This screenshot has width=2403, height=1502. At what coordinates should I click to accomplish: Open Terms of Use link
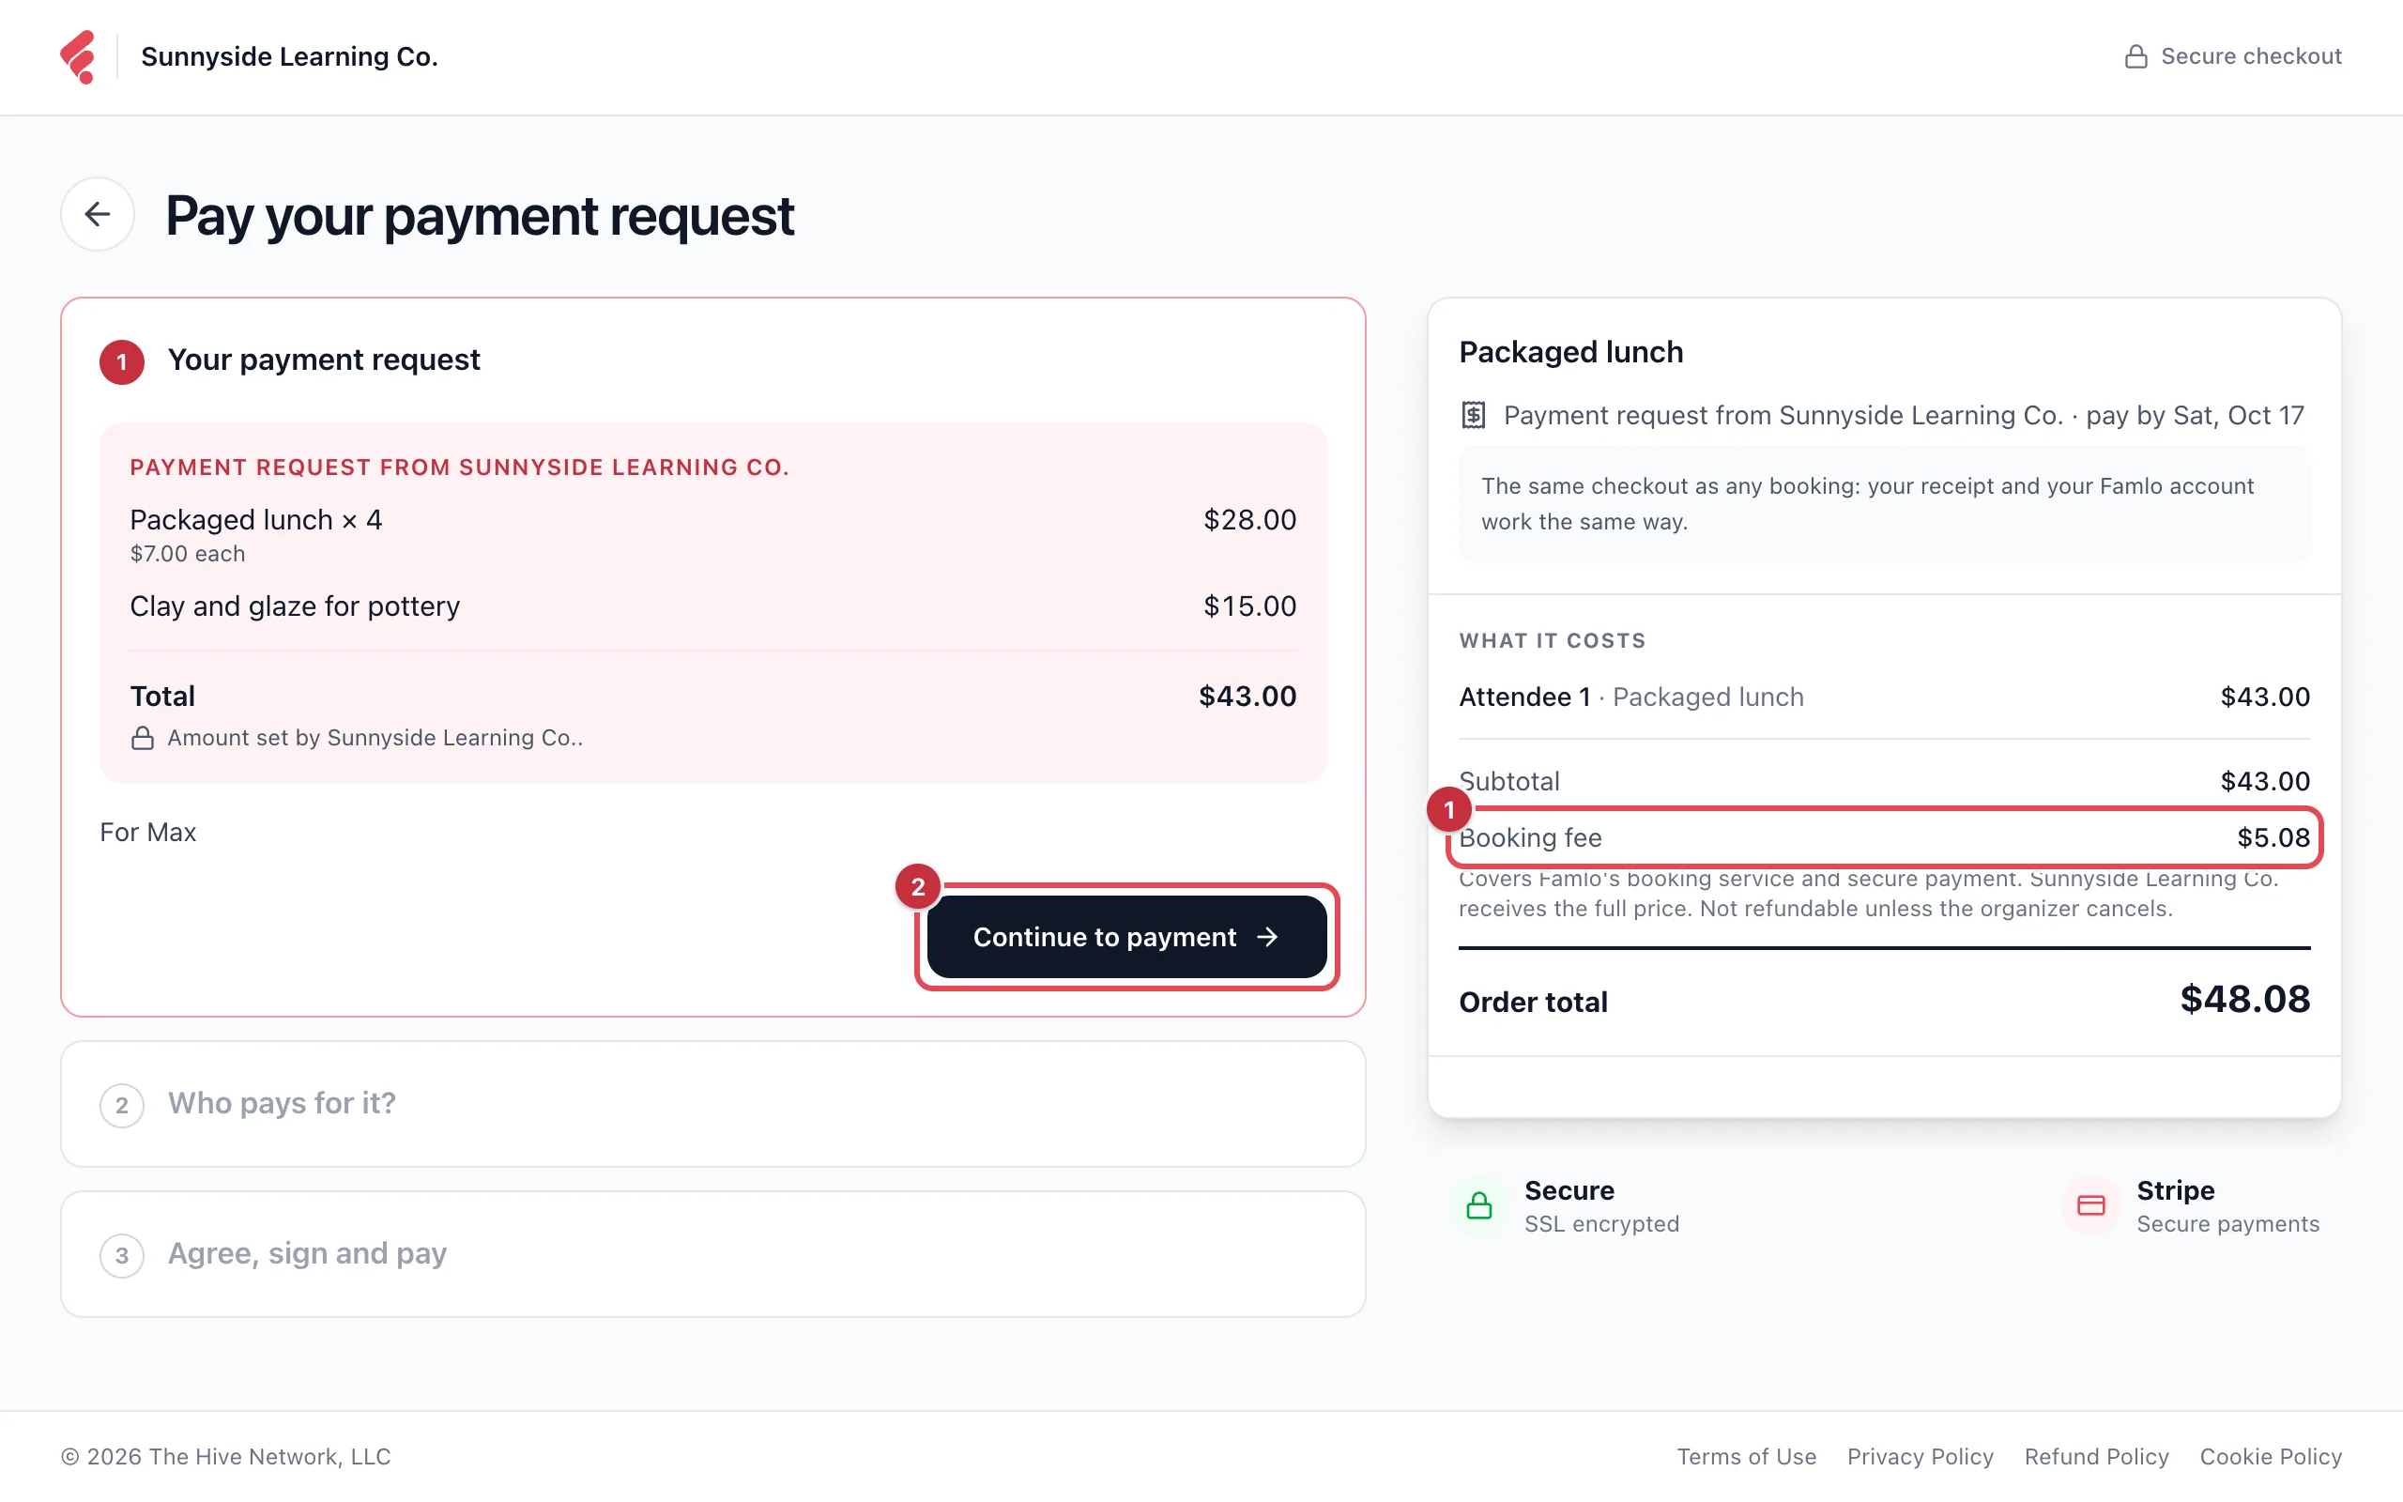[x=1747, y=1456]
